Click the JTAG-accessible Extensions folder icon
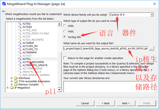This screenshot has width=159, height=109. point(16,81)
